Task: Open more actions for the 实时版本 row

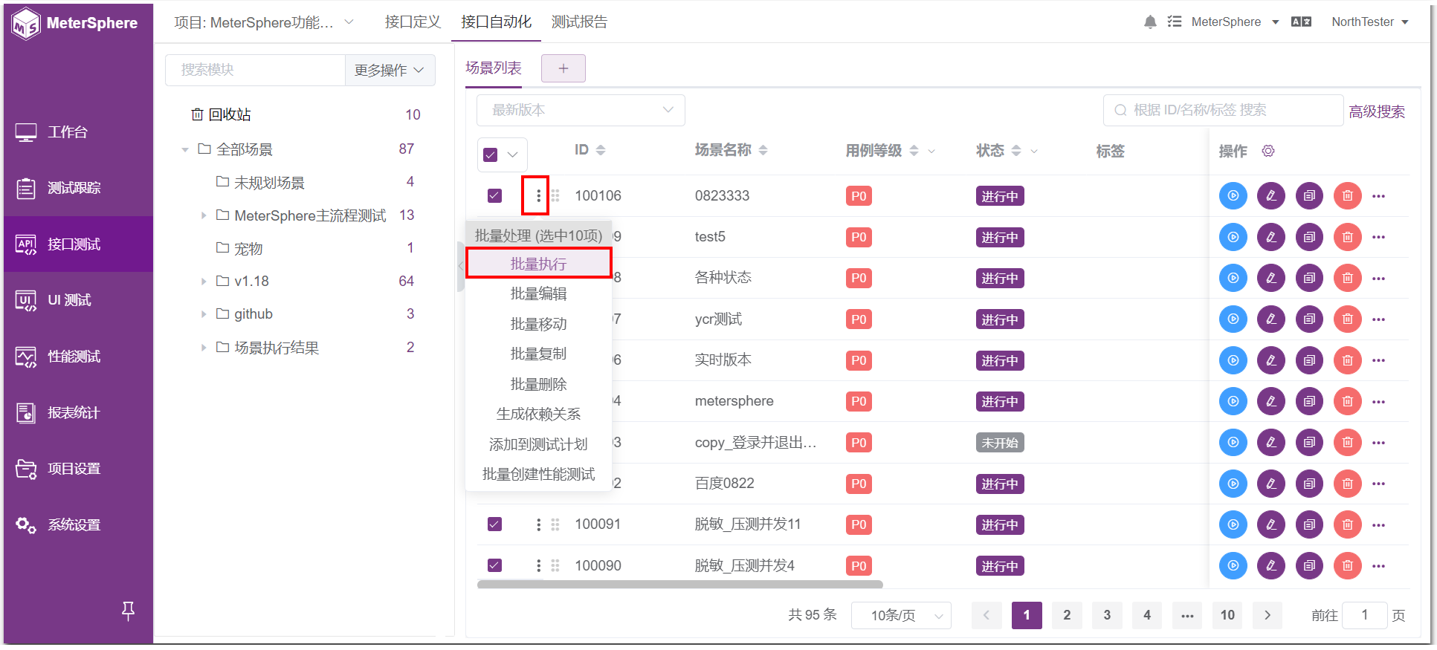Action: coord(1379,360)
